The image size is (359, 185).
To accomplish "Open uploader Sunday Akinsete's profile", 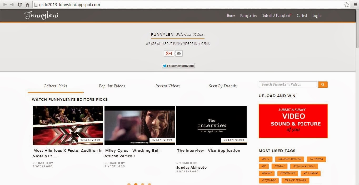I will (x=191, y=167).
